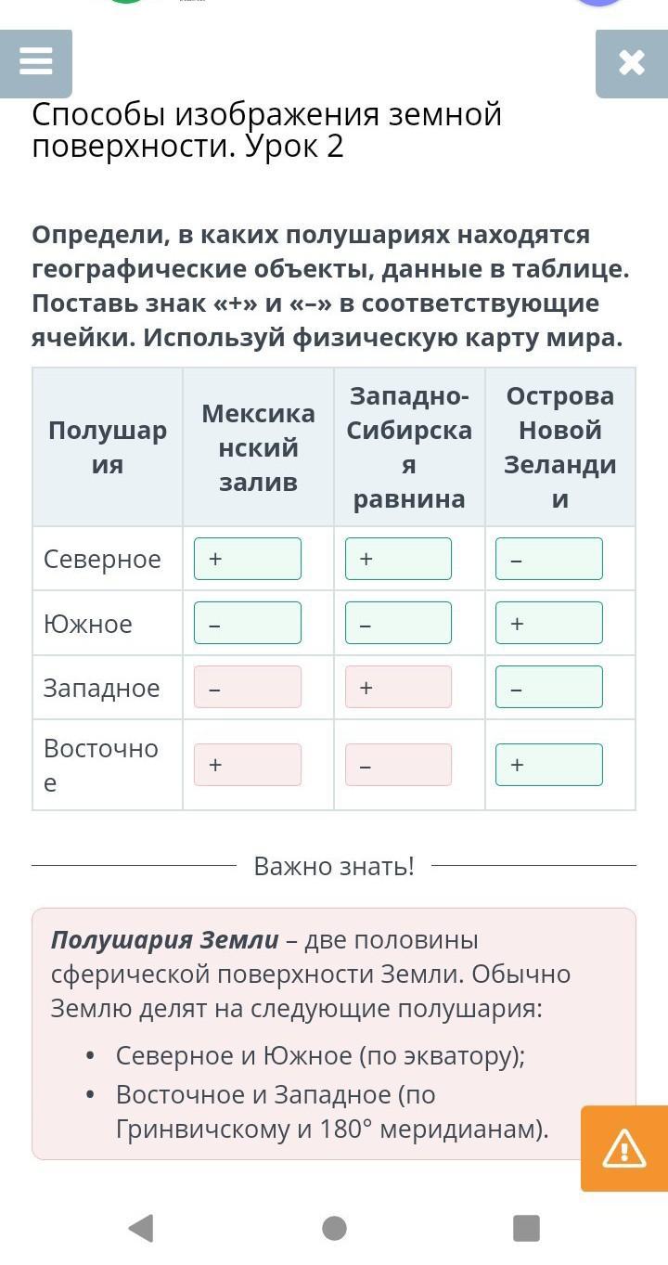Close the lesson with X icon
Image resolution: width=668 pixels, height=1265 pixels.
click(x=631, y=63)
